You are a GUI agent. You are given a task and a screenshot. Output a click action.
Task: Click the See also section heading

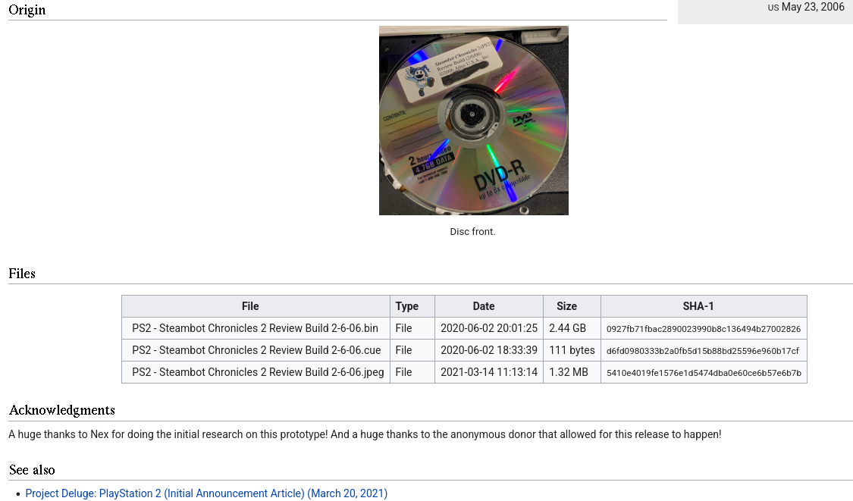[x=32, y=470]
